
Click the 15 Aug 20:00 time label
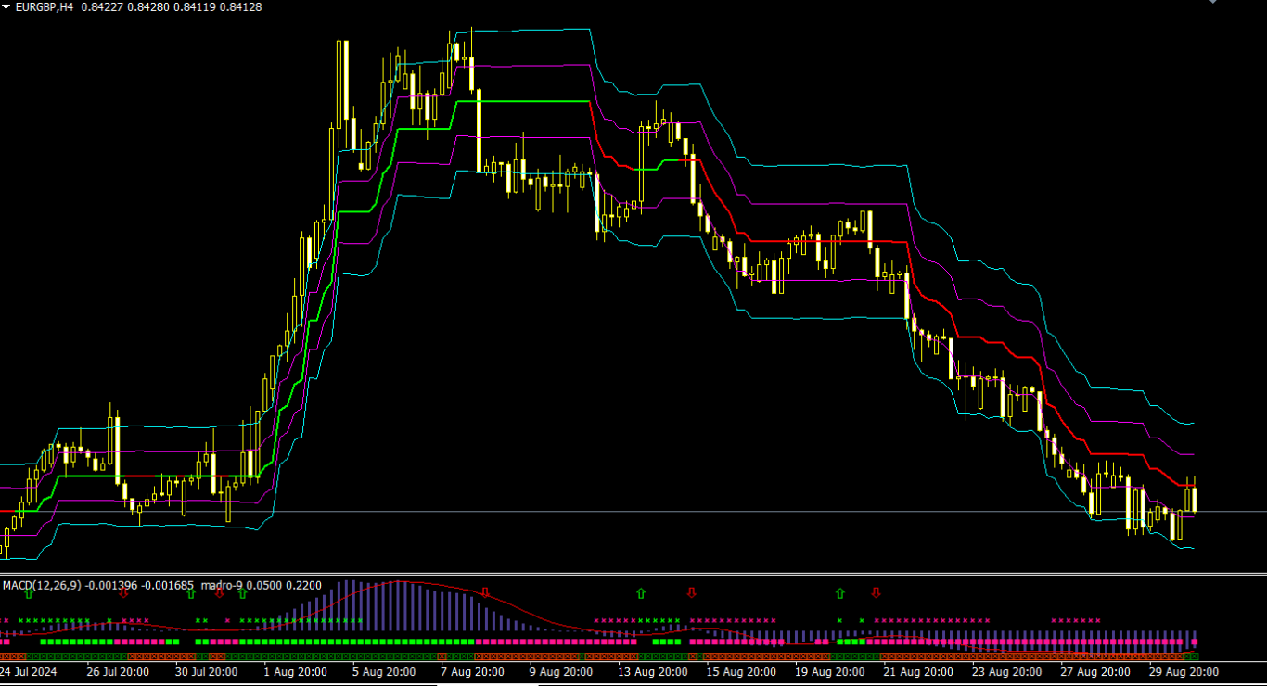point(742,672)
